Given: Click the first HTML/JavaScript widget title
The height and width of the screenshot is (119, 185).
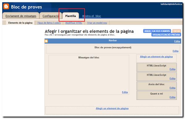Looking at the screenshot, I should (x=156, y=66).
